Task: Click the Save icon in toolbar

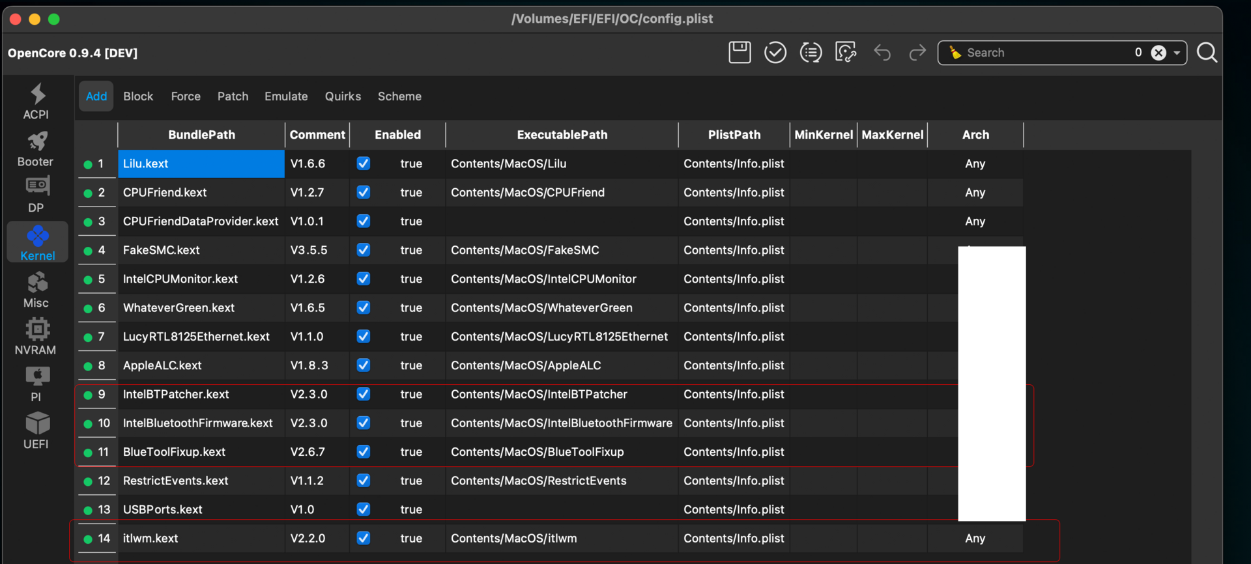Action: pos(740,53)
